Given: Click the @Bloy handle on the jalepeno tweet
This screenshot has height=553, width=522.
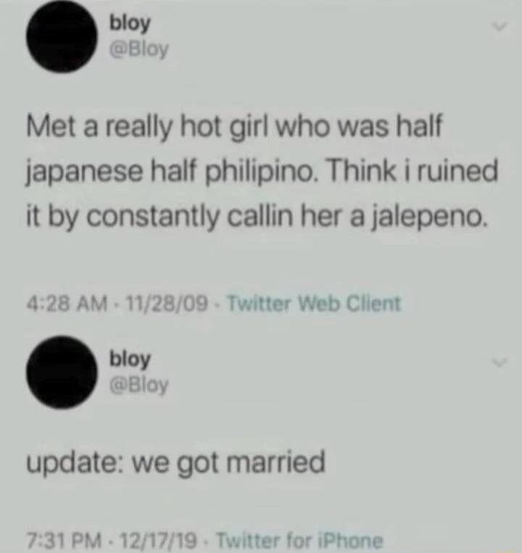Looking at the screenshot, I should tap(140, 50).
